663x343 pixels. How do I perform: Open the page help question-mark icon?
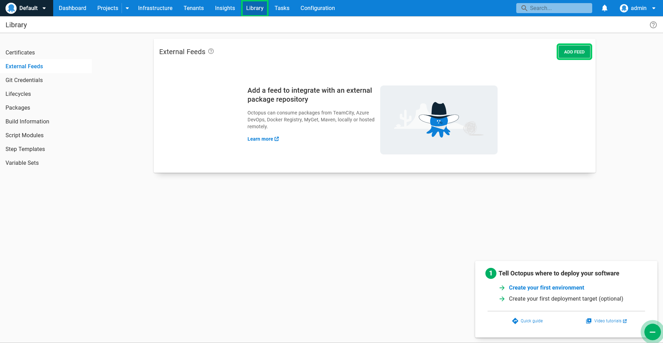[653, 25]
